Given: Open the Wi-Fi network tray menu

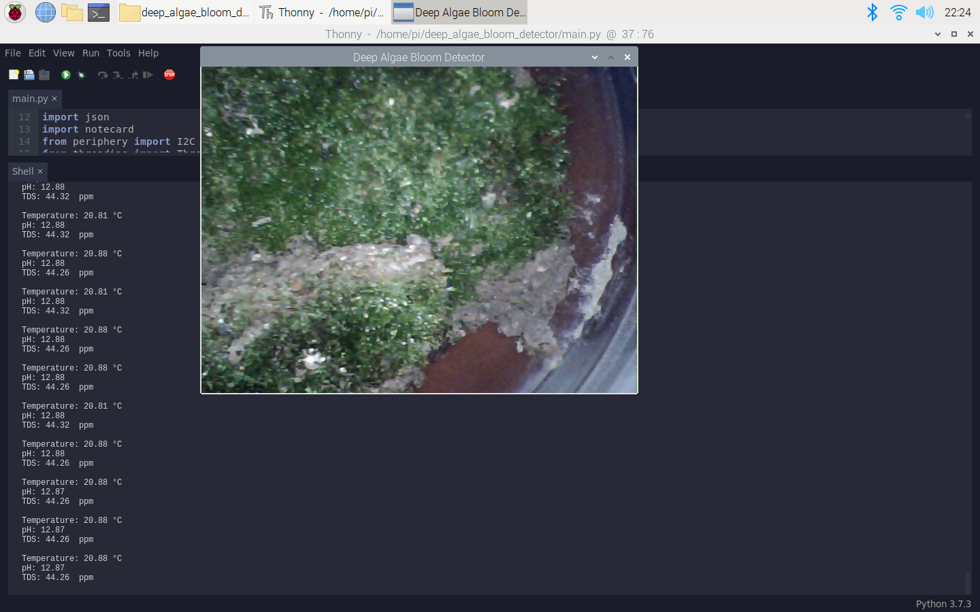Looking at the screenshot, I should tap(898, 12).
